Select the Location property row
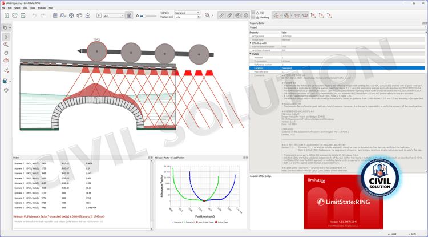Image resolution: width=428 pixels, height=237 pixels. click(337, 68)
